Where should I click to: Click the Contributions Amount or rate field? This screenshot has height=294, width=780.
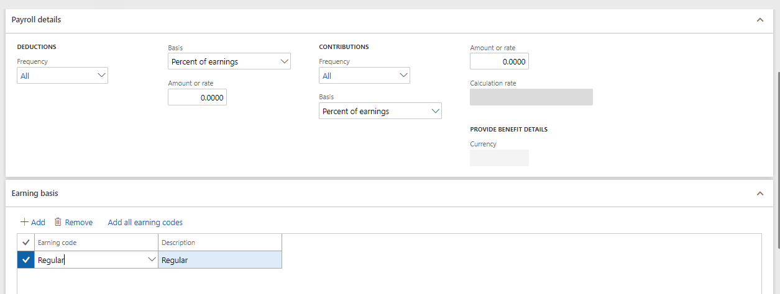[499, 61]
